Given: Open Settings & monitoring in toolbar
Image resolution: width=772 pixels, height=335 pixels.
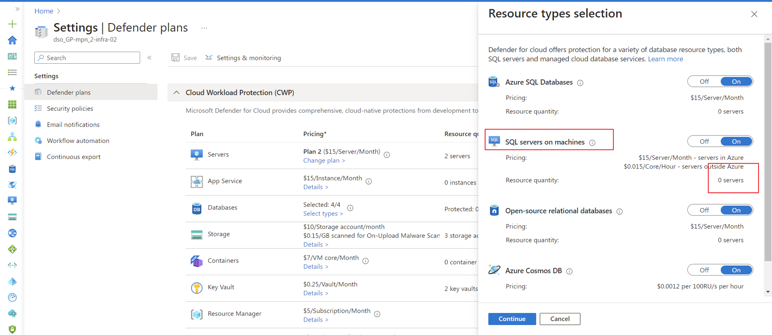Looking at the screenshot, I should [243, 58].
